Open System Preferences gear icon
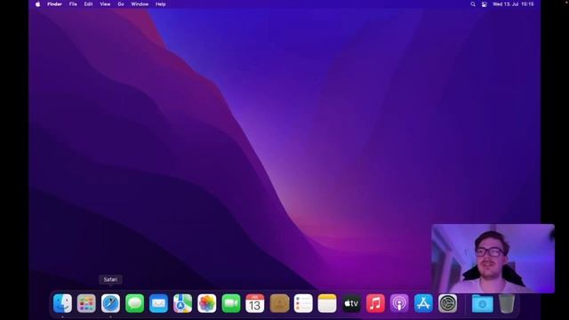This screenshot has width=569, height=320. click(447, 303)
